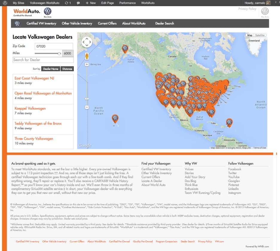This screenshot has width=280, height=251.
Task: Open the New content menu
Action: click(x=91, y=3)
